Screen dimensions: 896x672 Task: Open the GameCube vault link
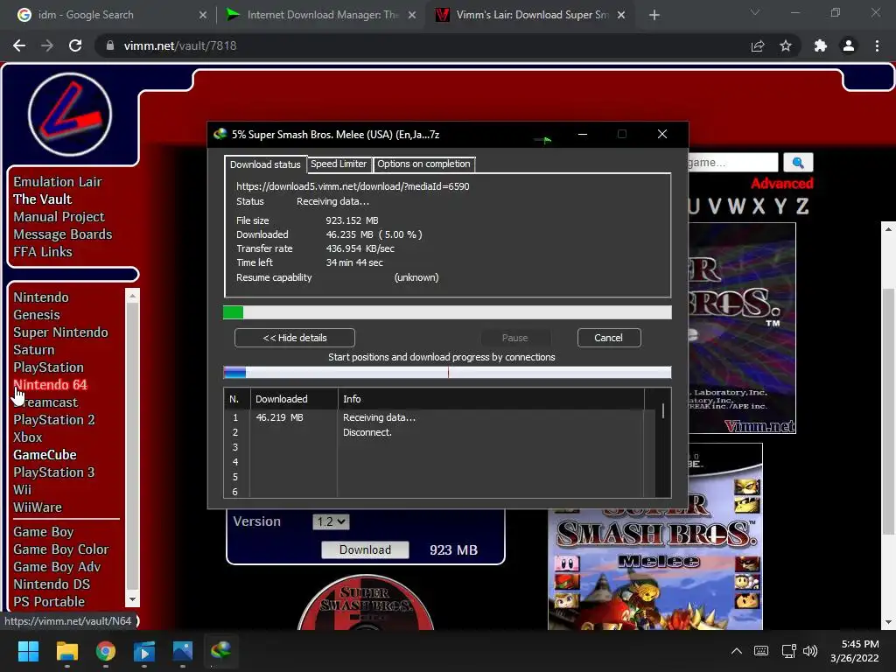(45, 455)
